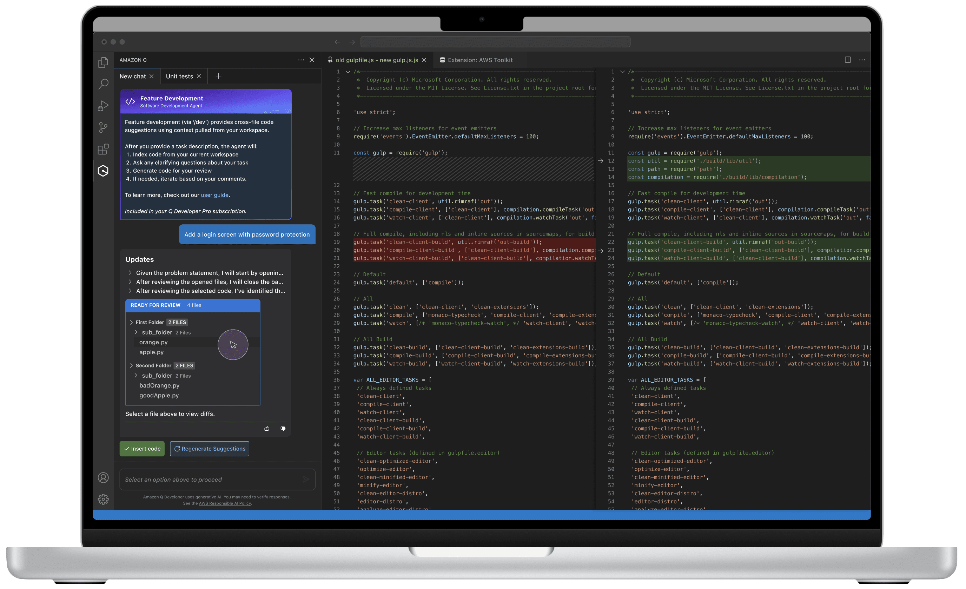Split the editor layout icon

point(848,60)
